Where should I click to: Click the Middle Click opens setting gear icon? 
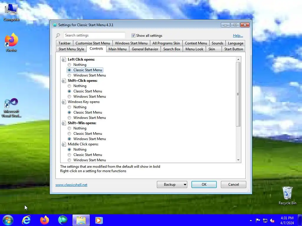click(x=64, y=144)
